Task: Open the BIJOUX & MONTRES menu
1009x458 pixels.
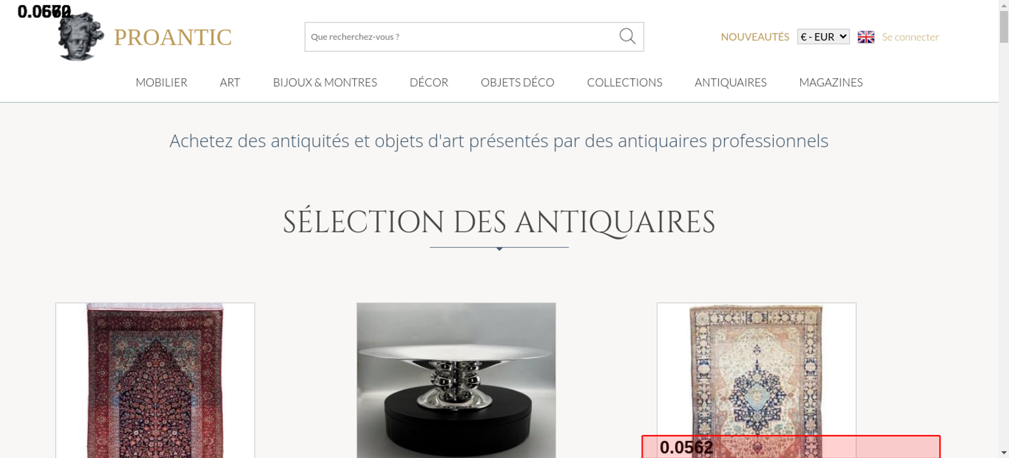Action: 325,82
